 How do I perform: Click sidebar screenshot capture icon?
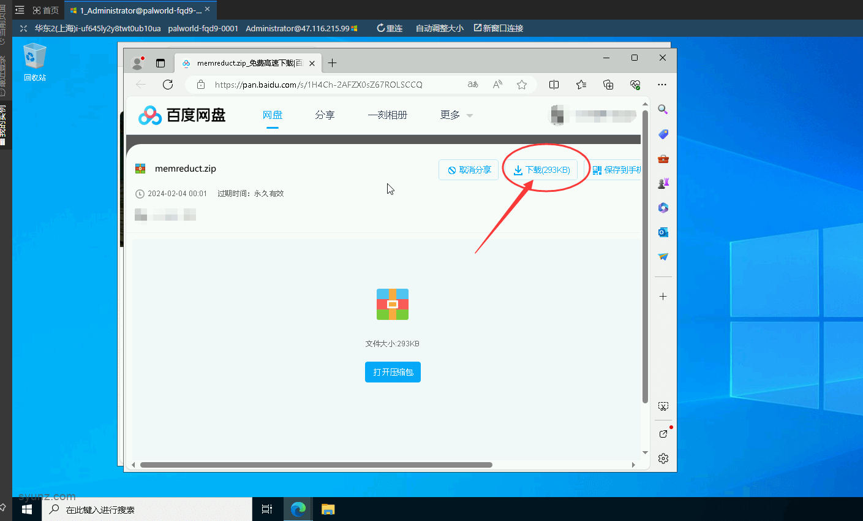coord(663,406)
